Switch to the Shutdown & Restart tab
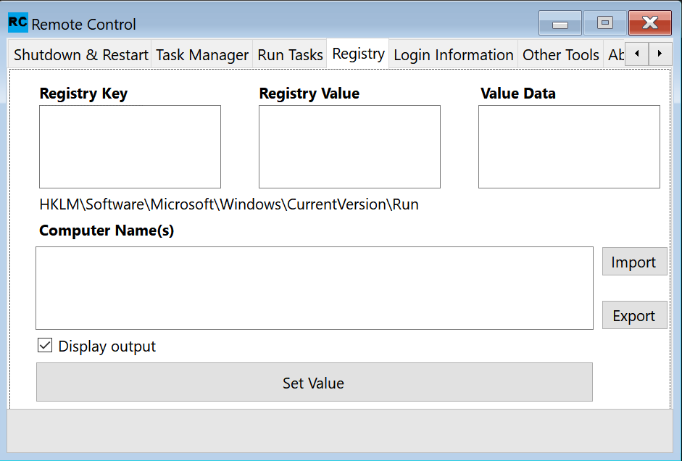This screenshot has height=461, width=682. tap(80, 55)
